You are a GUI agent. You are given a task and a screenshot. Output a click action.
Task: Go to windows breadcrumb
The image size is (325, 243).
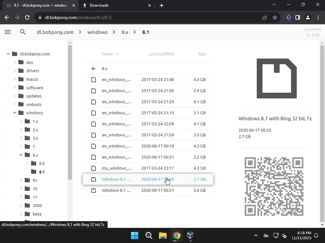point(97,32)
